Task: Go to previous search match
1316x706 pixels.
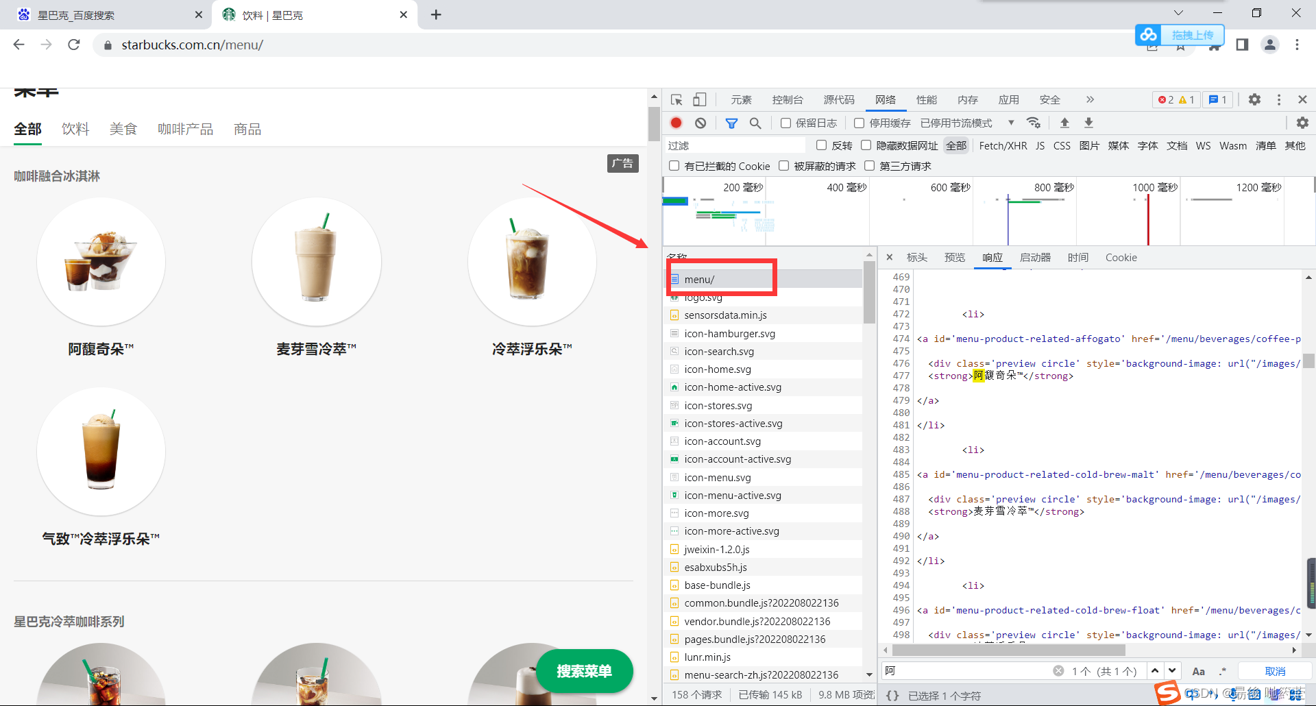Action: pos(1155,671)
